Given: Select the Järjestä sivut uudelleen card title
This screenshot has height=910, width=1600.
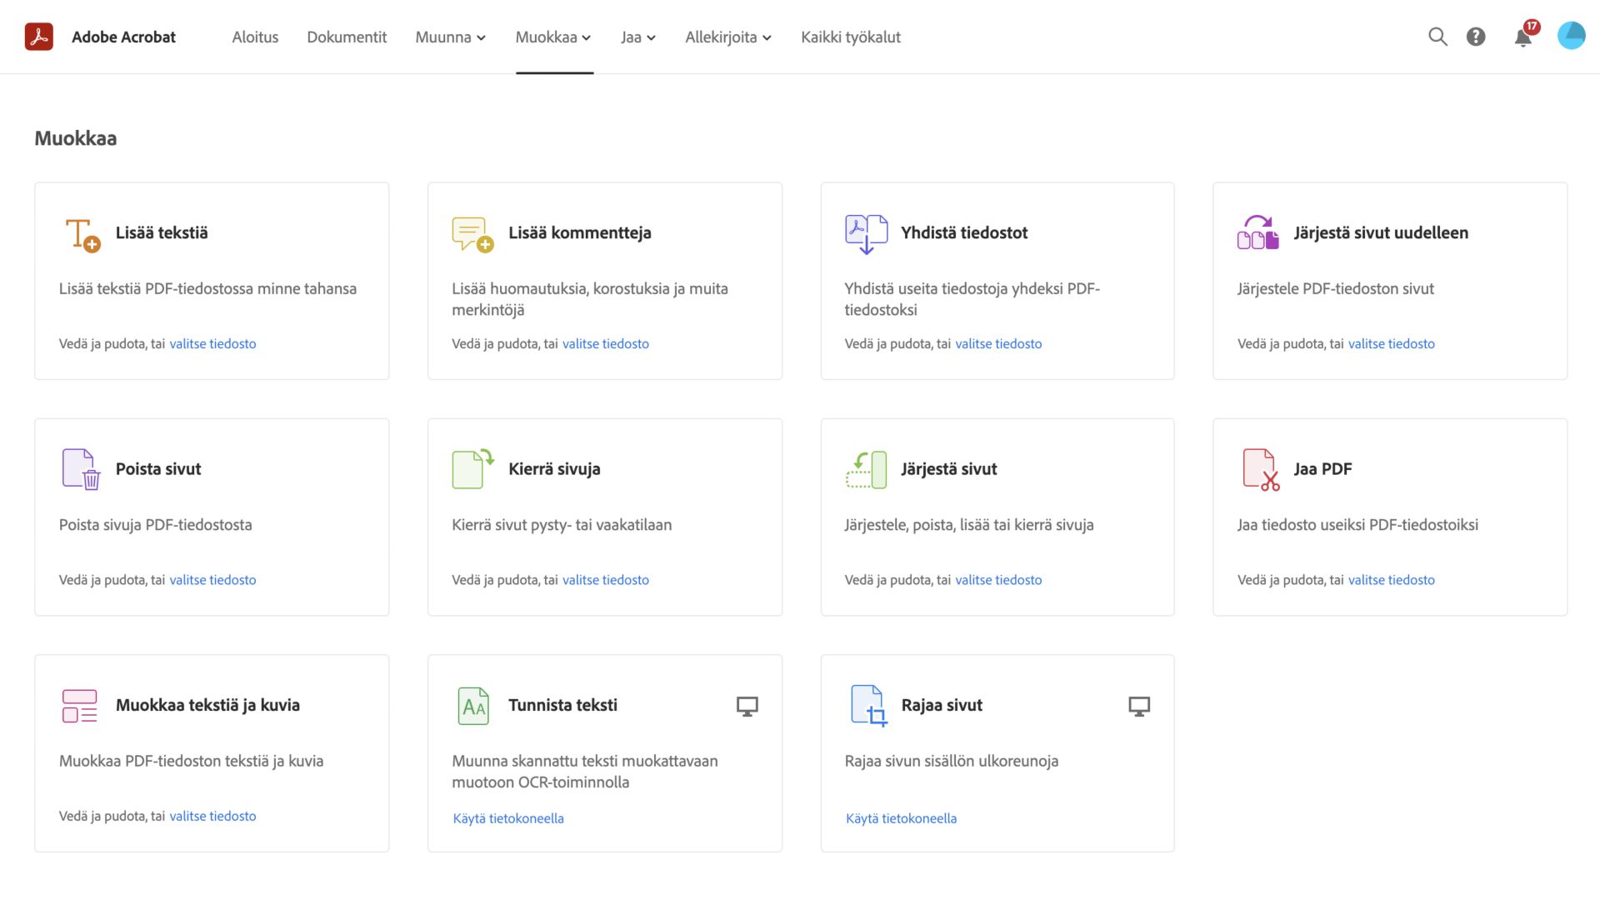Looking at the screenshot, I should pyautogui.click(x=1381, y=232).
